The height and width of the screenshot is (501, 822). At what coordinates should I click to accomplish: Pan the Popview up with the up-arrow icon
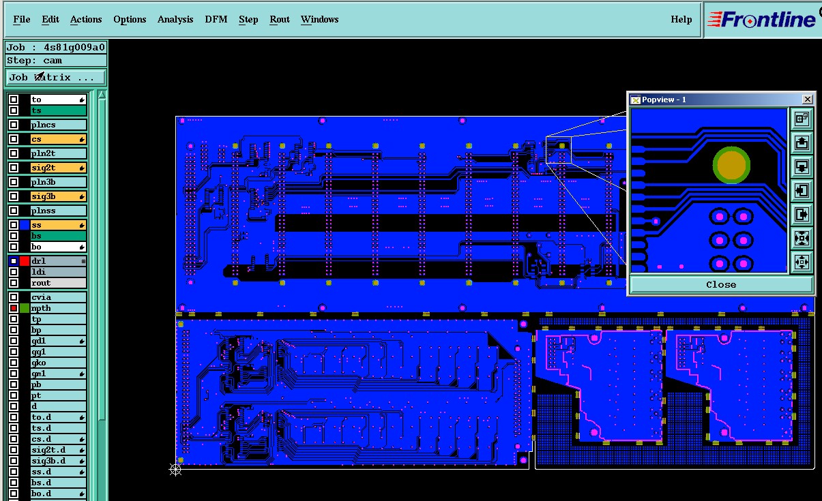[802, 143]
